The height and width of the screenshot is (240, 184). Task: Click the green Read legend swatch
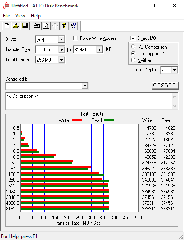[109, 120]
